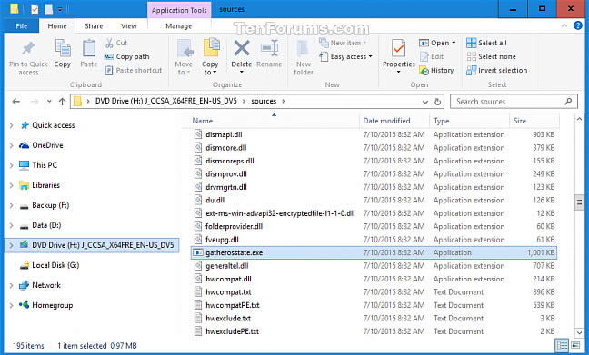Screen dimensions: 589x355
Task: Expand the address bar history dropdown
Action: (x=425, y=102)
